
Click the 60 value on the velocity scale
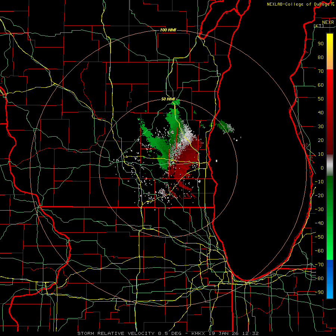pyautogui.click(x=321, y=85)
